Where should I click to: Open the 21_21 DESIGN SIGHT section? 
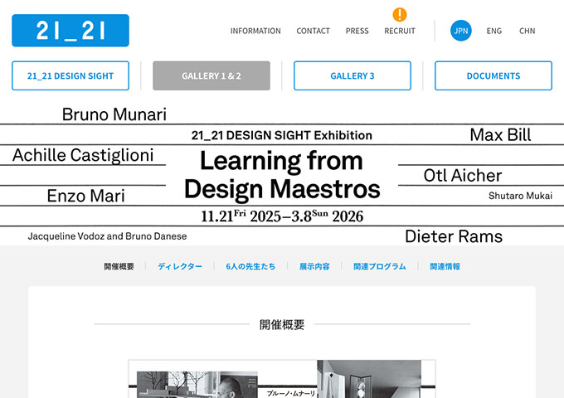(70, 75)
